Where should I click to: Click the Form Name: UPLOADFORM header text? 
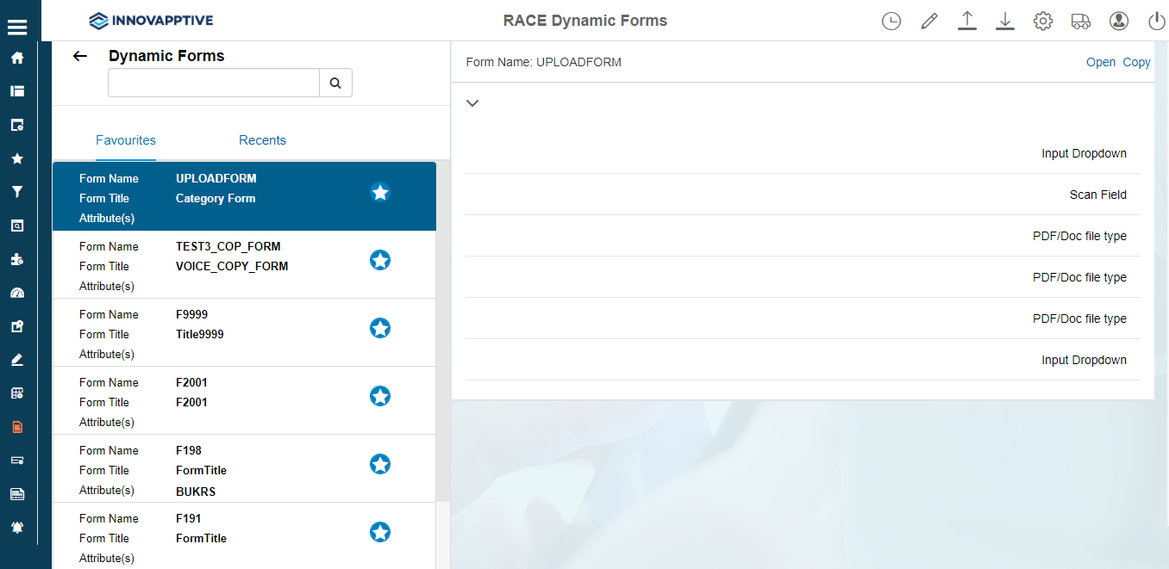coord(543,62)
